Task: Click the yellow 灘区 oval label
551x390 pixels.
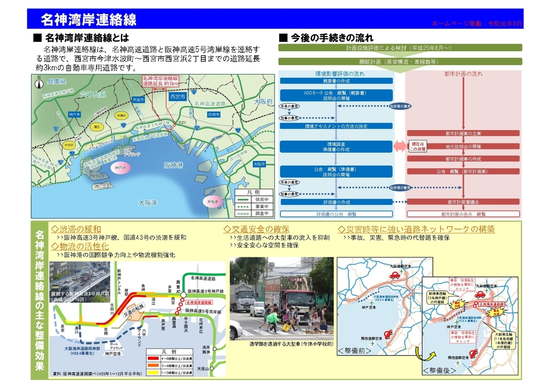Action: coord(97,127)
